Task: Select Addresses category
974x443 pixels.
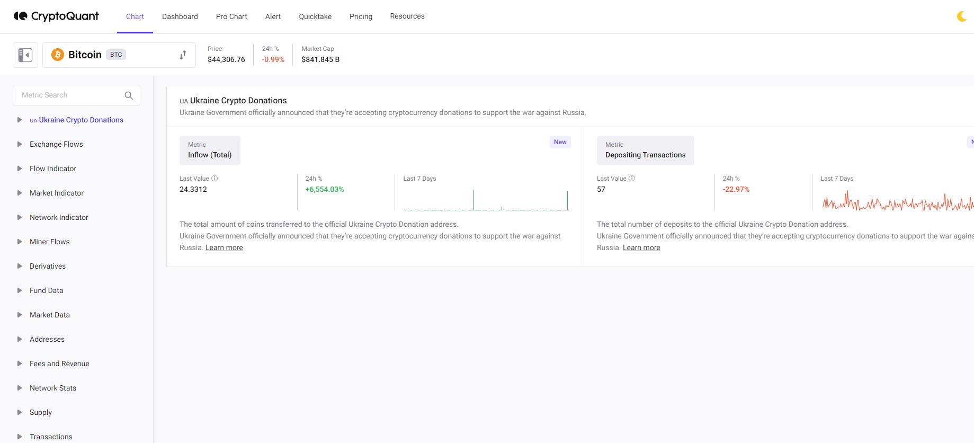Action: coord(47,339)
